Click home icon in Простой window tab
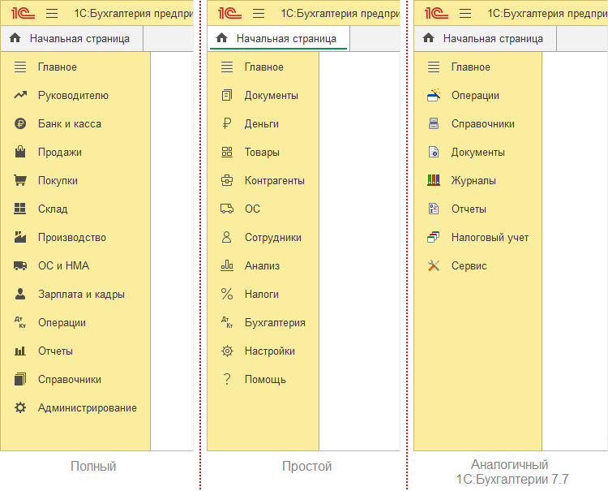The image size is (608, 491). pyautogui.click(x=222, y=38)
